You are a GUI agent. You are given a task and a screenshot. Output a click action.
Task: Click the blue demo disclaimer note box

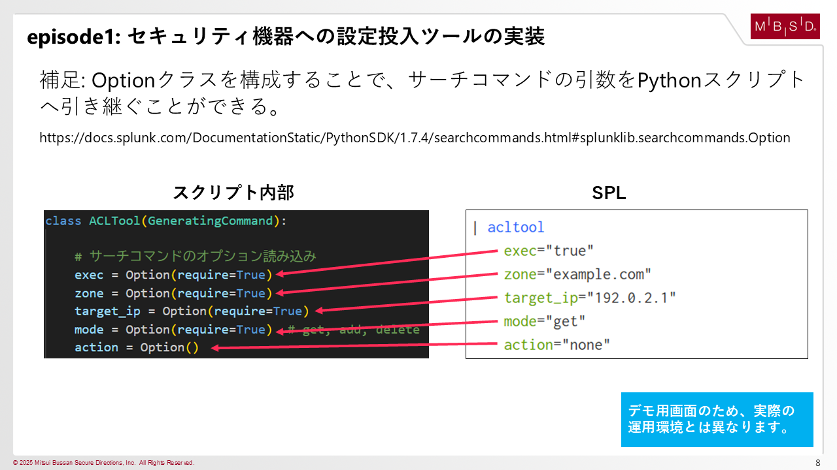(x=717, y=420)
